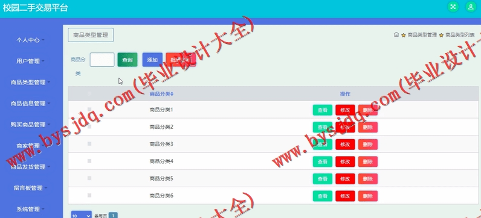Open the page size dropdown showing 10
This screenshot has height=218, width=481.
tap(82, 214)
